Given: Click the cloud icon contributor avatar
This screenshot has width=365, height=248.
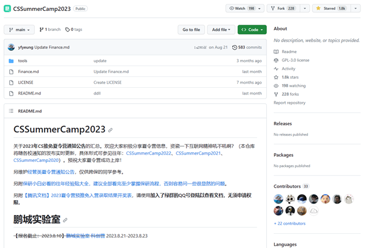Looking at the screenshot, I should pyautogui.click(x=314, y=211).
